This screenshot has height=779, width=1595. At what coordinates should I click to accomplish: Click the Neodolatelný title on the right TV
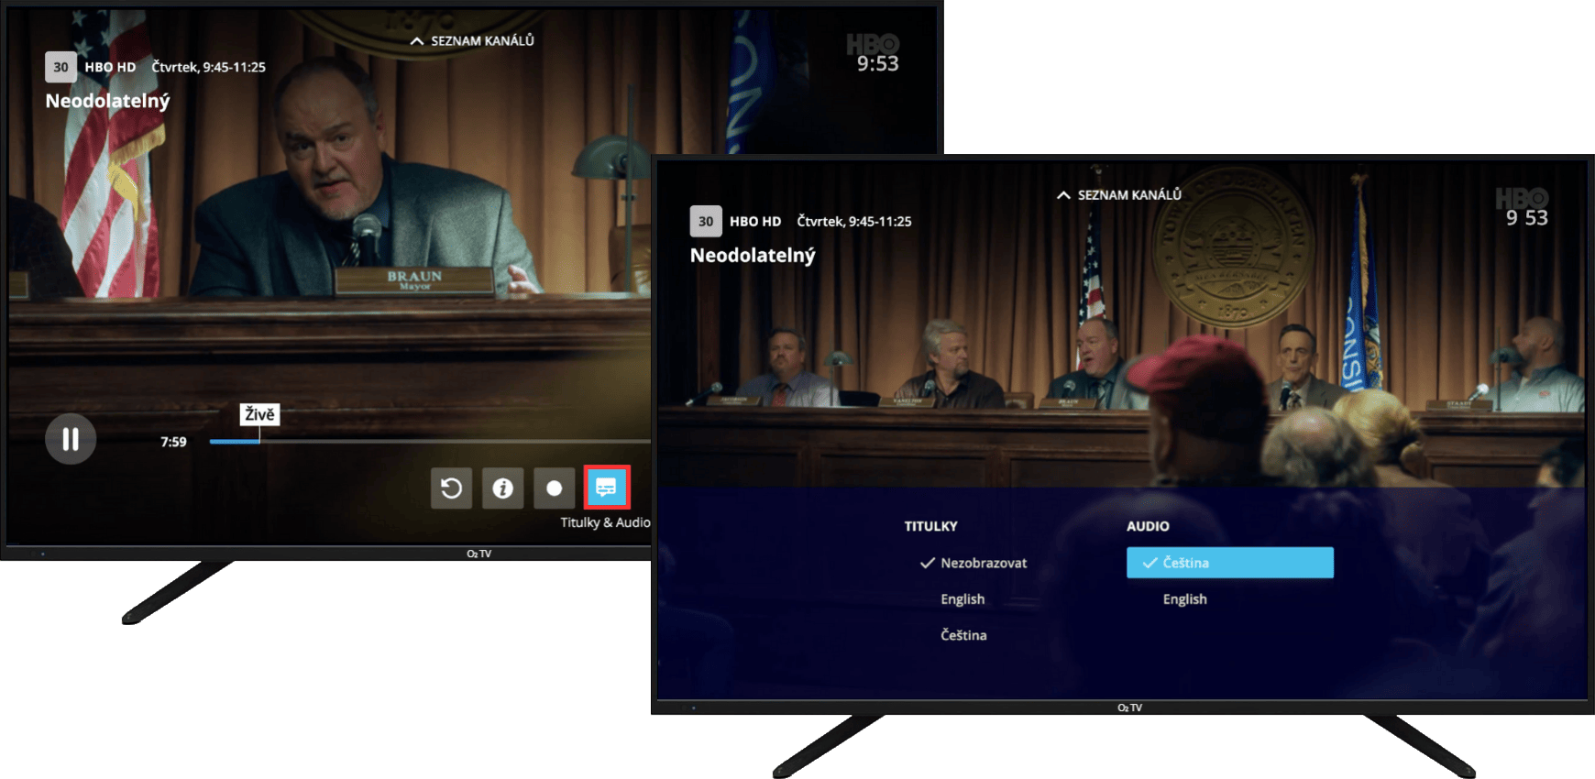coord(753,256)
